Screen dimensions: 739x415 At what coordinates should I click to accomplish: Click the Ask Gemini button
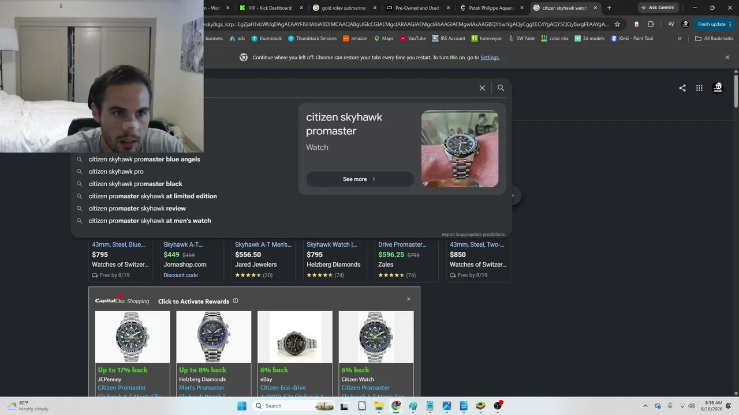(658, 8)
